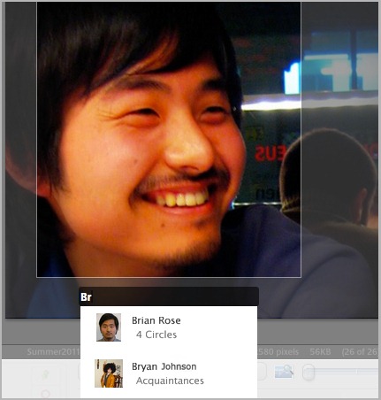
Task: Focus the tag name field containing "Br"
Action: coord(169,296)
